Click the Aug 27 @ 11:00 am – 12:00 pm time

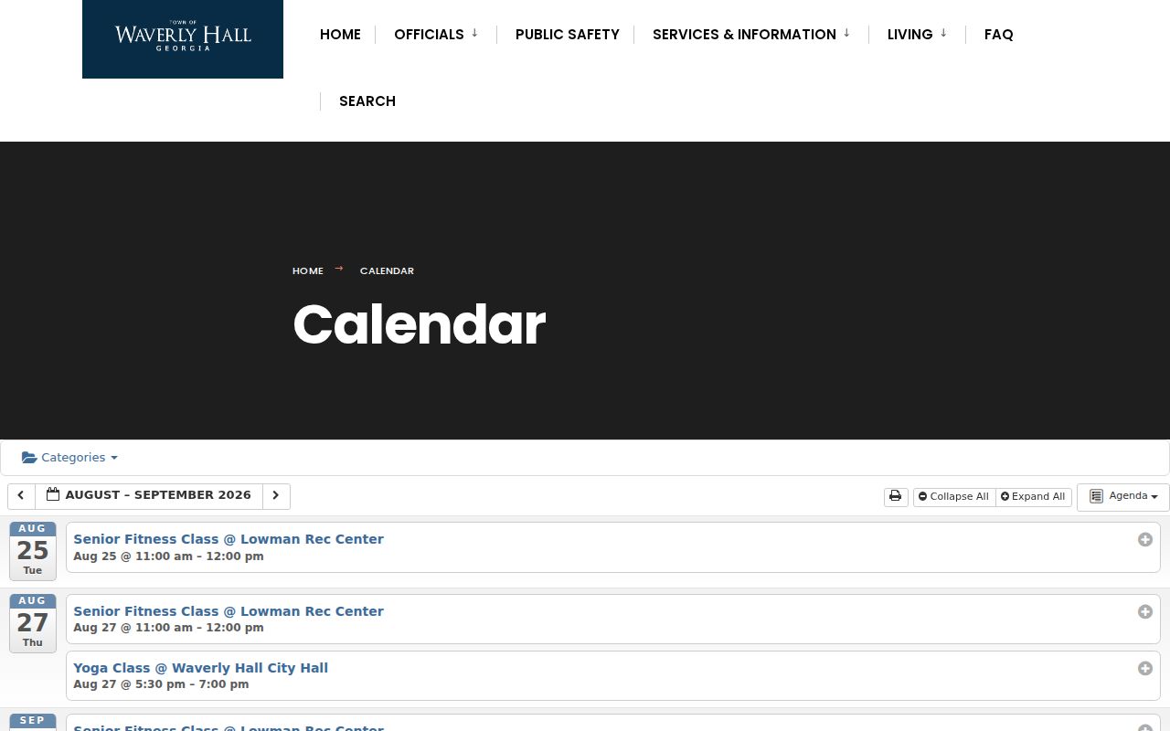[x=168, y=628]
